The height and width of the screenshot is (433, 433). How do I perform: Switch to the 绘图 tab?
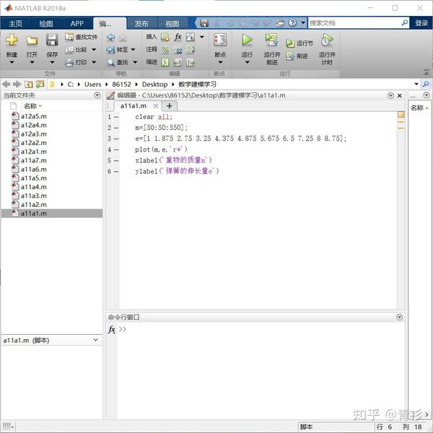(46, 24)
